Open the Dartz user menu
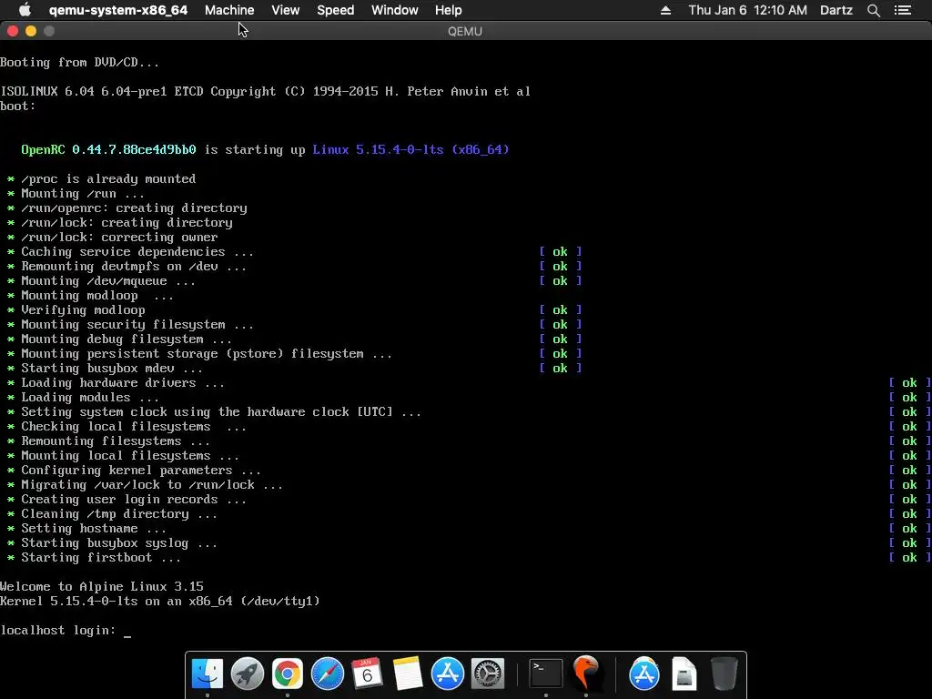Screen dimensions: 932x699 [x=836, y=10]
